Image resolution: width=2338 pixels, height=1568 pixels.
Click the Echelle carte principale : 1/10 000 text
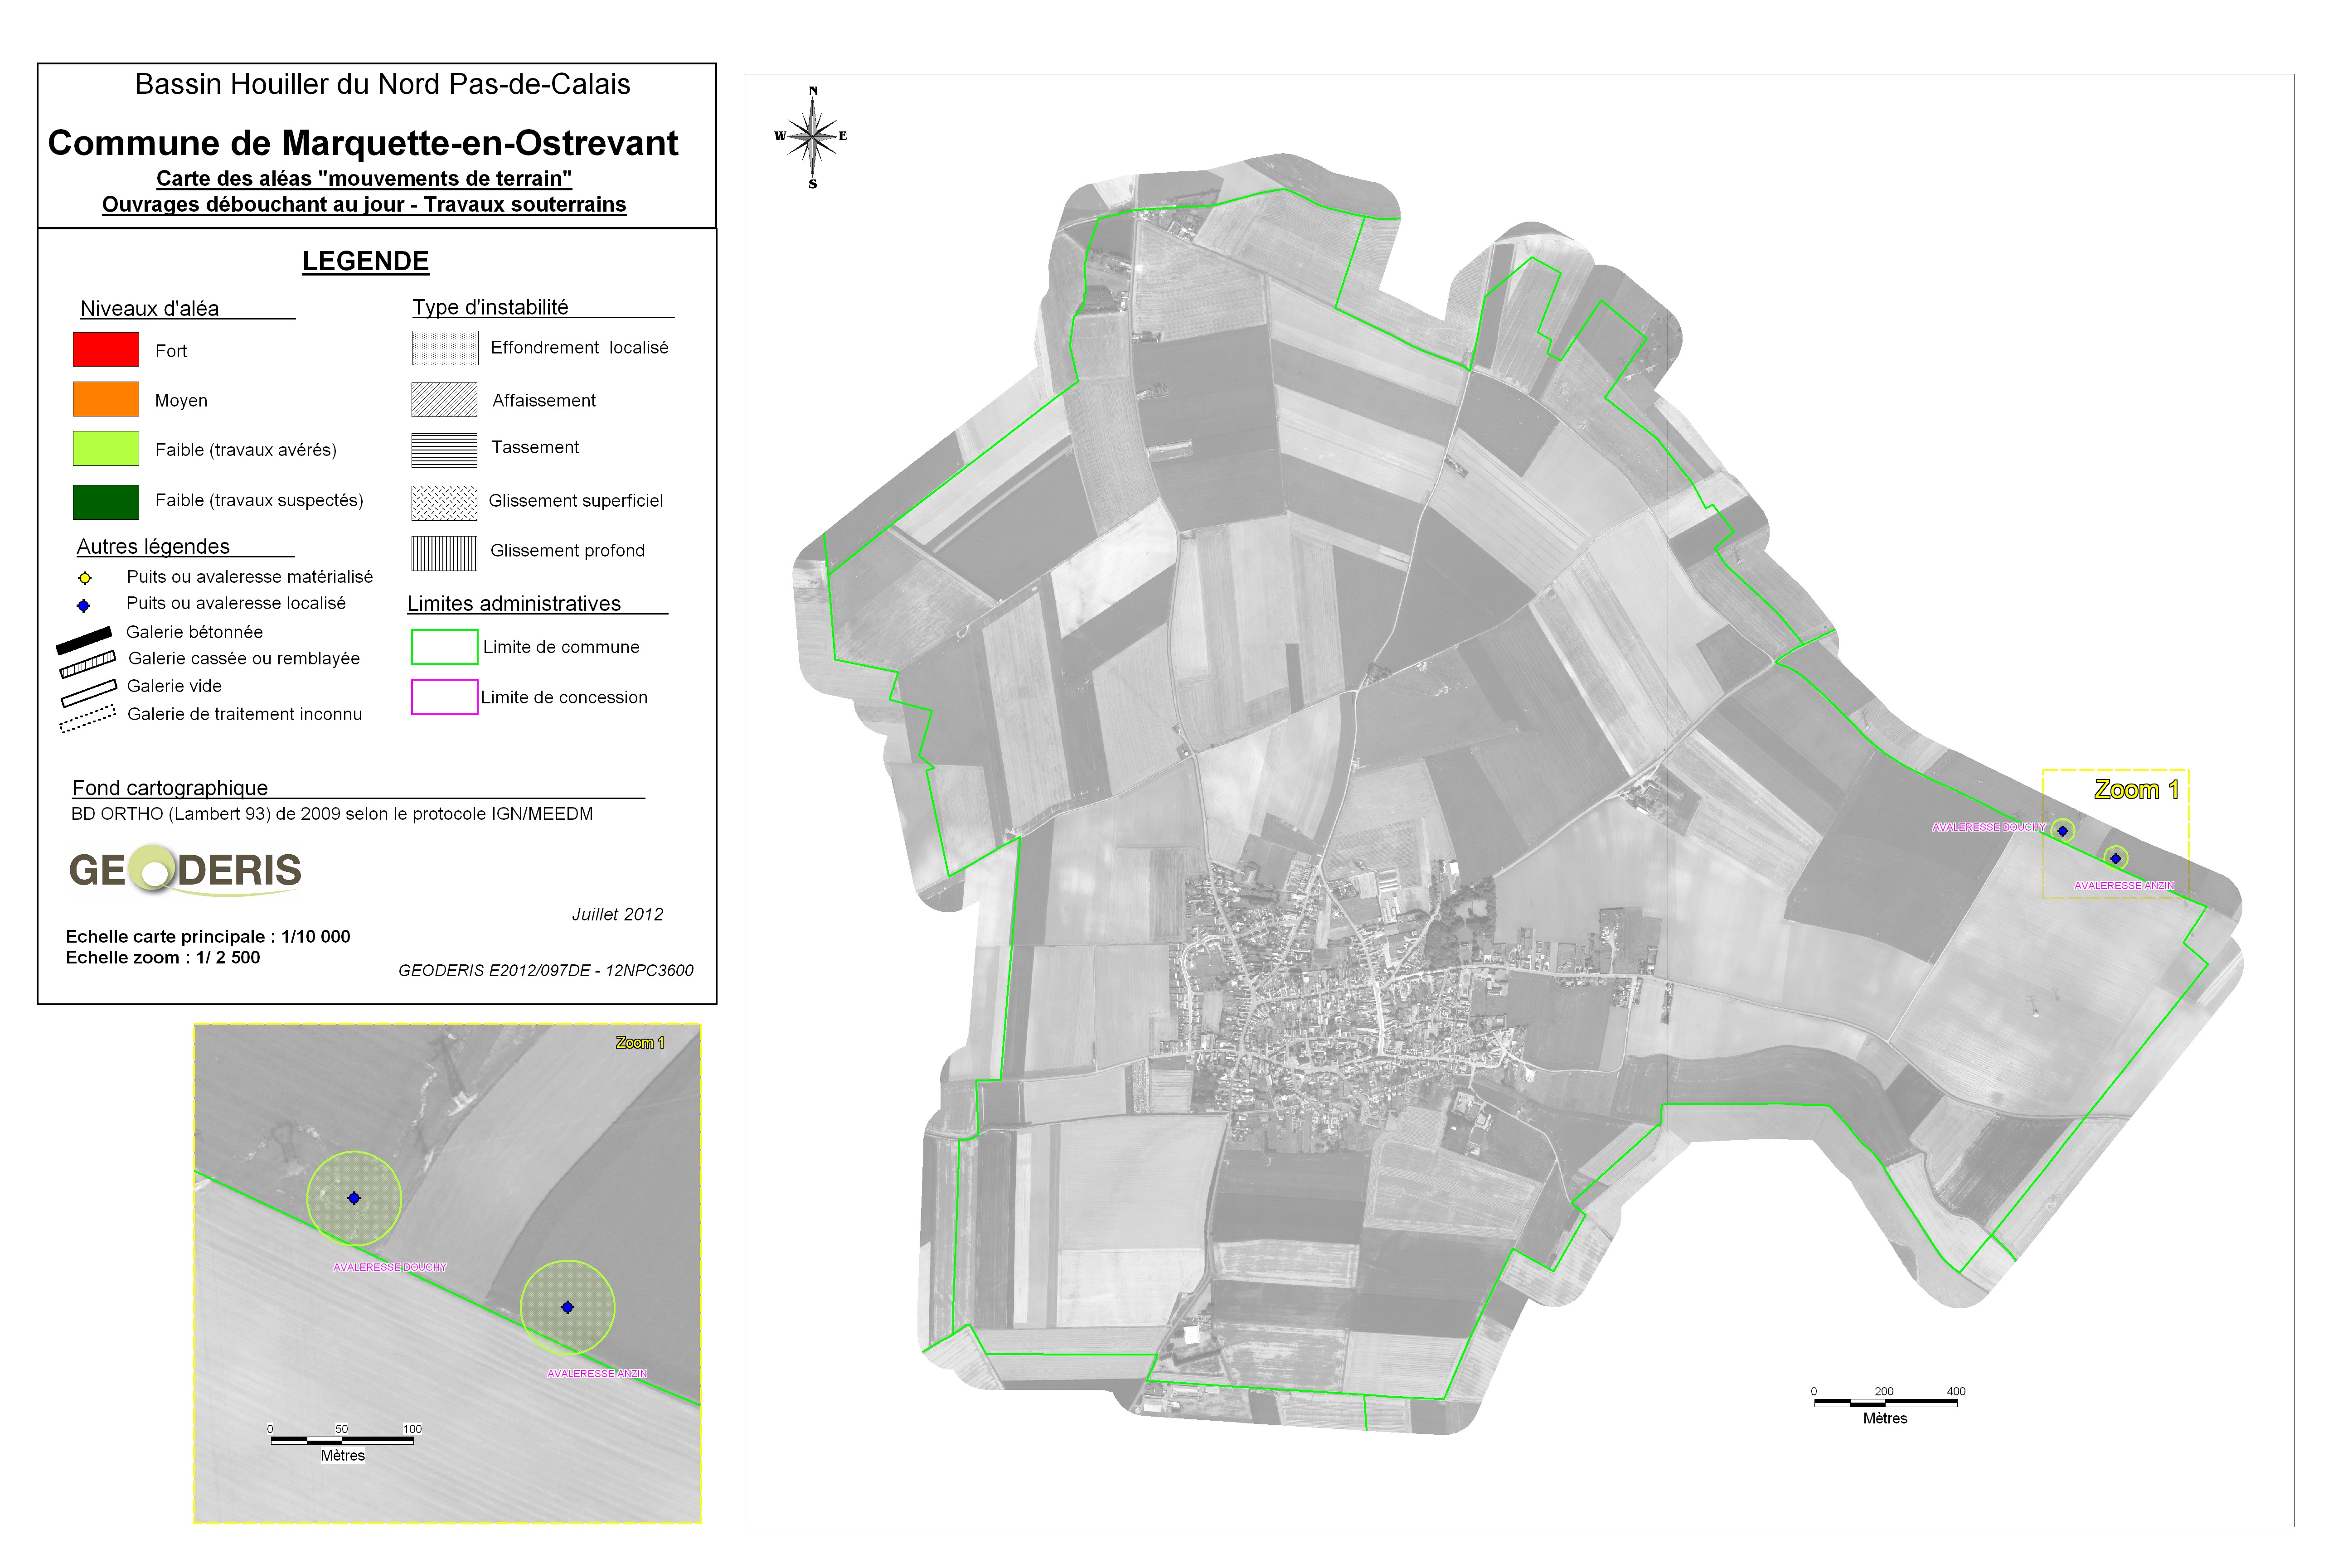coord(208,937)
